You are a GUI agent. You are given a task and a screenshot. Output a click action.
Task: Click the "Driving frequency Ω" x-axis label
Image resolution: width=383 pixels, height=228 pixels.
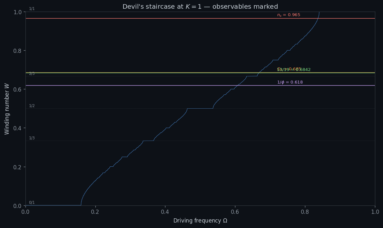click(200, 221)
